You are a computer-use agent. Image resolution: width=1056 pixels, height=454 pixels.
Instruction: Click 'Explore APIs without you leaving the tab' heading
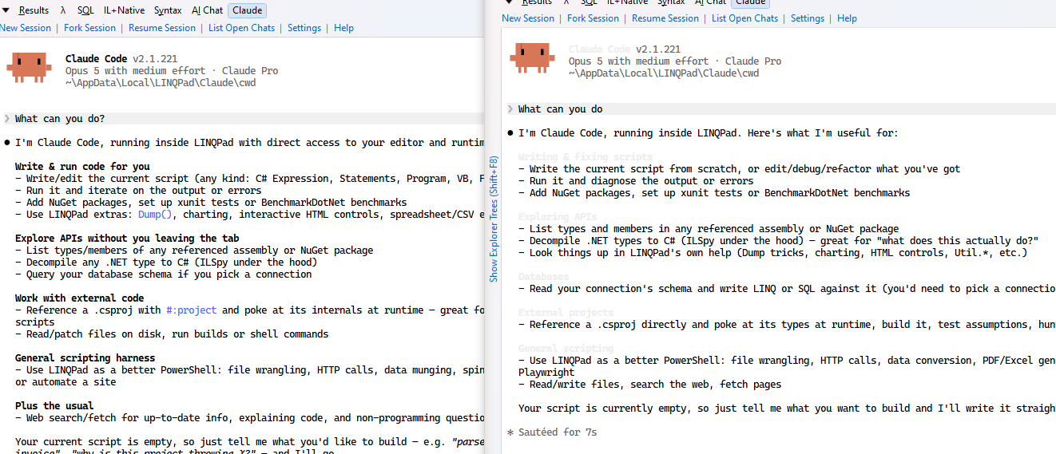click(x=127, y=239)
